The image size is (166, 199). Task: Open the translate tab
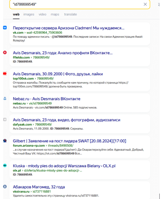click(x=70, y=14)
